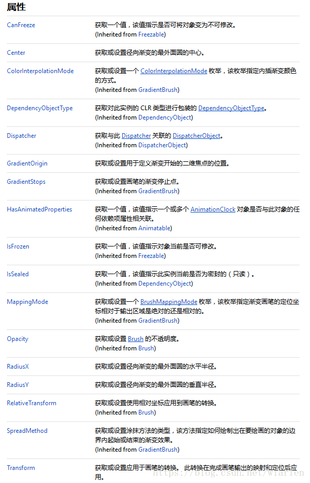Viewport: 310px width, 483px height.
Task: Open the HasAnimatedProperties property link
Action: click(x=40, y=209)
